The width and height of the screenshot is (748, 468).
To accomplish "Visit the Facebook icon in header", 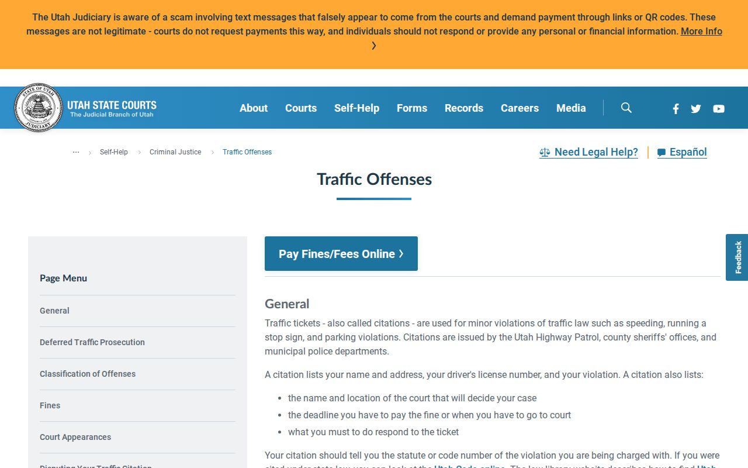I will [676, 108].
